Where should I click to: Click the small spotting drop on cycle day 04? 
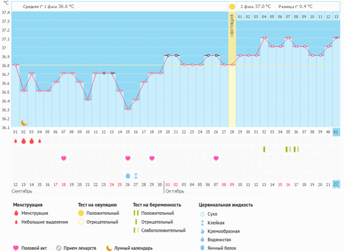point(40,141)
